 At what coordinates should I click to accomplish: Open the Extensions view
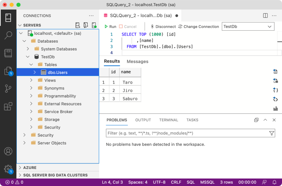tap(8, 106)
